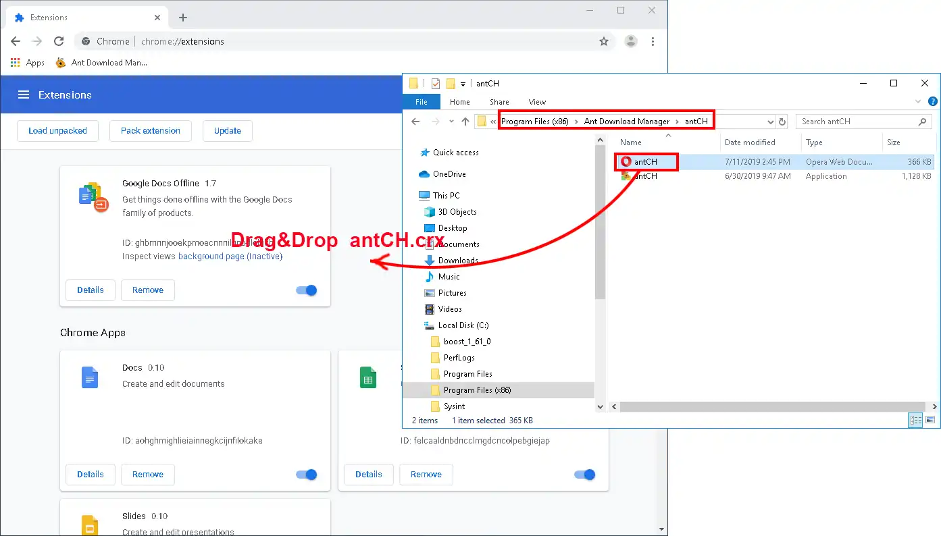Click New Folder icon in Explorer title bar
Image resolution: width=941 pixels, height=536 pixels.
tap(451, 84)
